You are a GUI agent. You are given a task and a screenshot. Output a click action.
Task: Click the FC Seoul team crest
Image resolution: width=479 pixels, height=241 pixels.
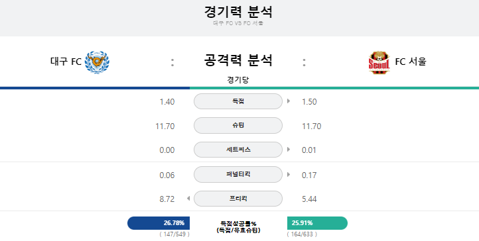pyautogui.click(x=379, y=62)
